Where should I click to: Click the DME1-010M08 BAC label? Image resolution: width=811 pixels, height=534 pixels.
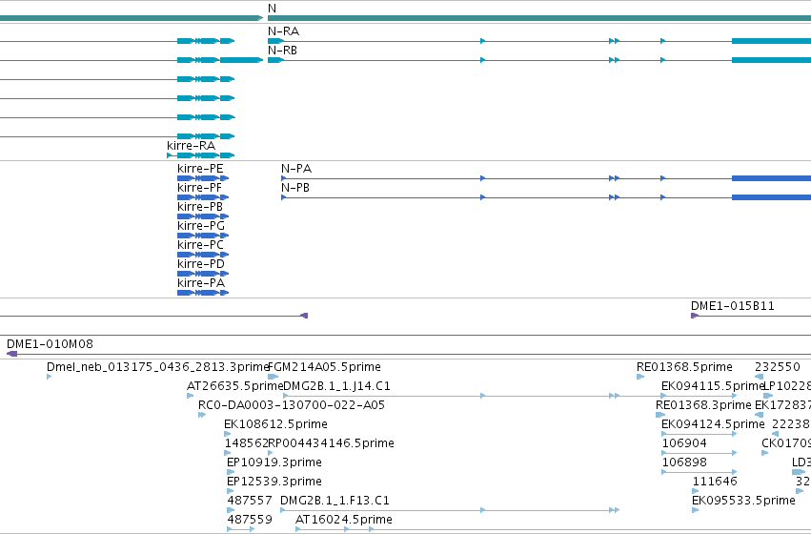(50, 344)
